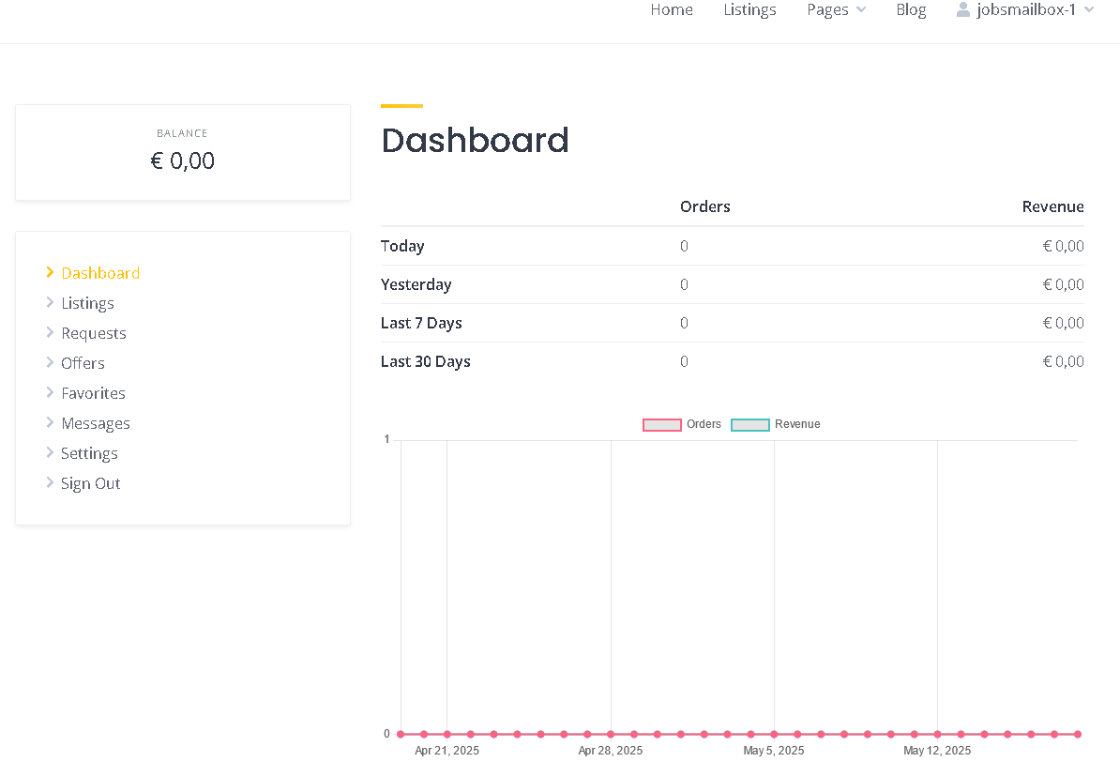Click the chevron icon before Sign Out
The height and width of the screenshot is (777, 1120).
pyautogui.click(x=50, y=482)
